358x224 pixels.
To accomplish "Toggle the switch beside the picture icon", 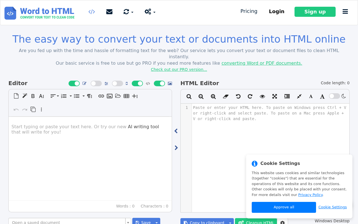I will point(159,83).
